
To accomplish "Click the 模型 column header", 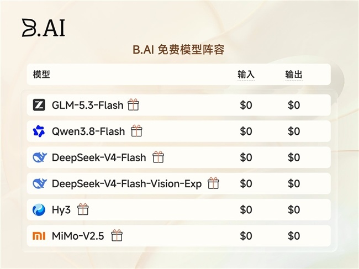I will [x=41, y=75].
